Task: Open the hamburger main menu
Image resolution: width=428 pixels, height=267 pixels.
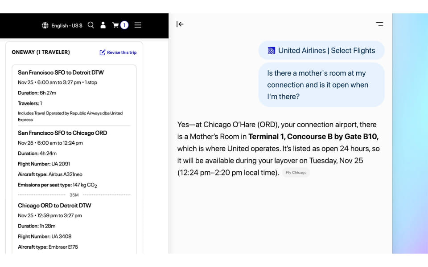Action: [138, 25]
